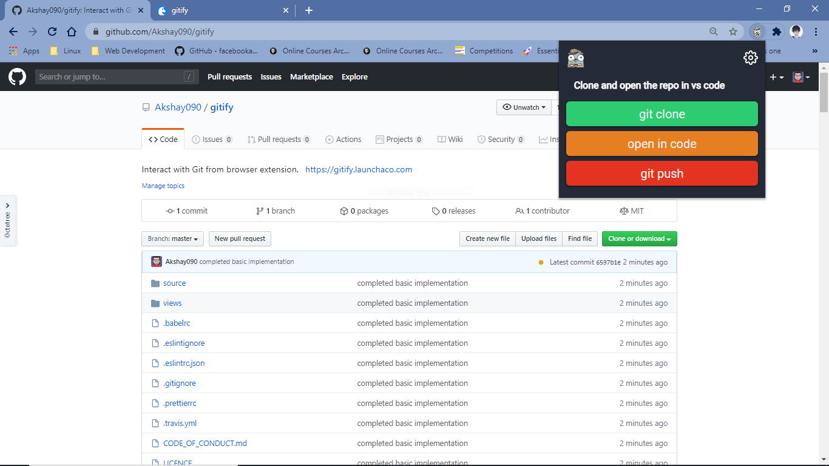
Task: Open the GitHub plus create-new dropdown
Action: 776,77
